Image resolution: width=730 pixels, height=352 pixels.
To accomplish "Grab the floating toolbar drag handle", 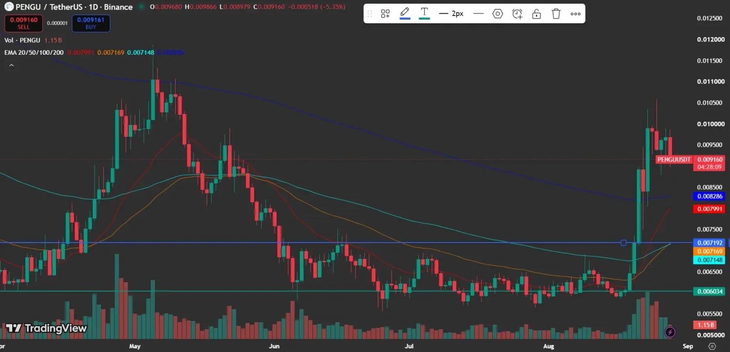I will 370,14.
